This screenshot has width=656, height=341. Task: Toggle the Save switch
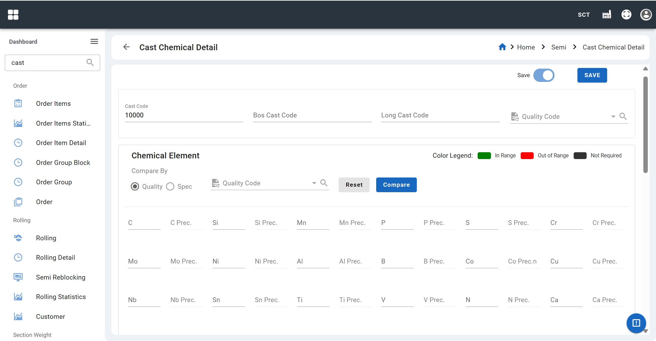tap(544, 75)
